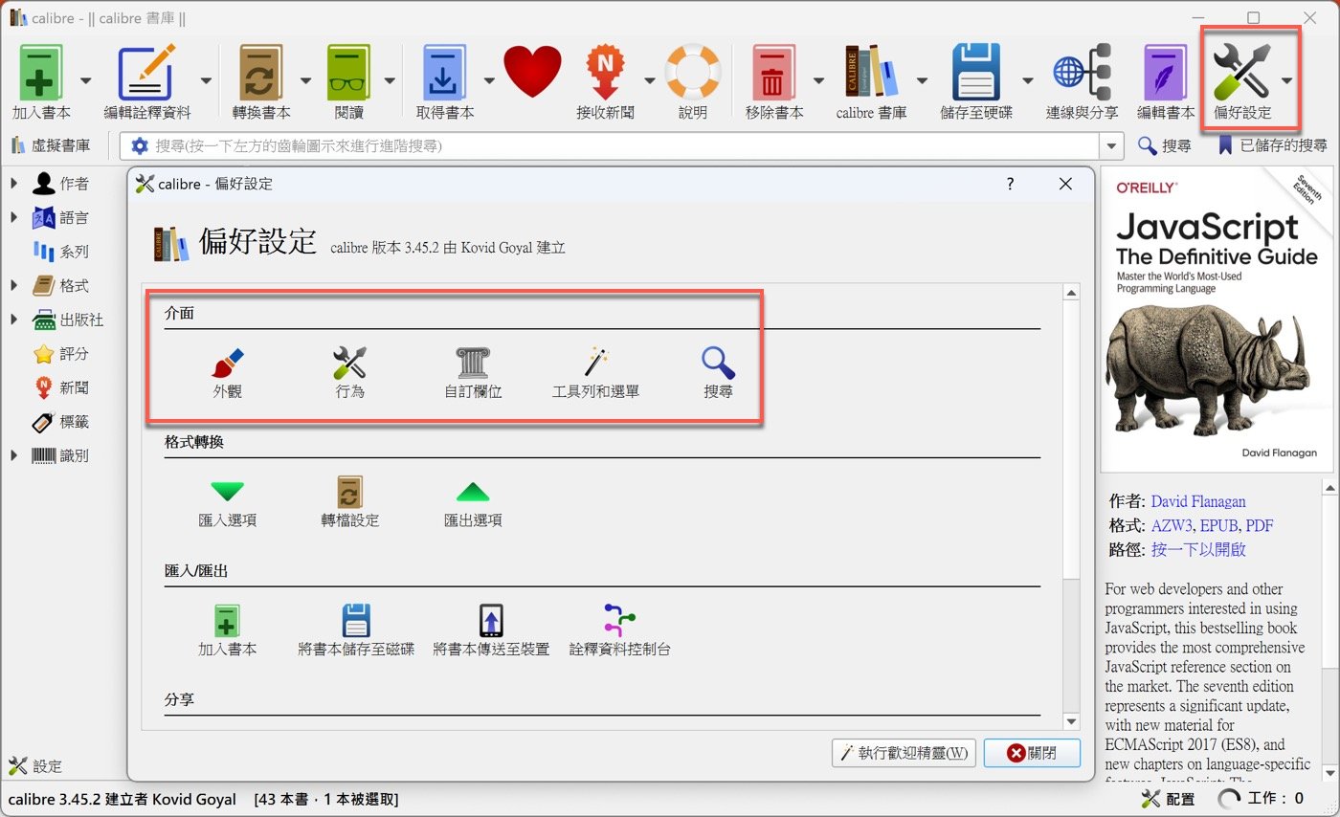Click the 轉換書本 toolbar icon
Image resolution: width=1340 pixels, height=817 pixels.
click(x=260, y=72)
